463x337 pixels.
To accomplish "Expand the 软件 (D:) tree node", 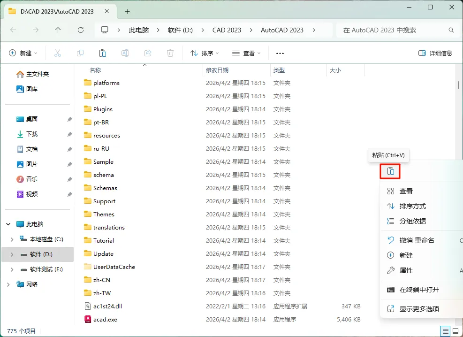I will (x=12, y=254).
